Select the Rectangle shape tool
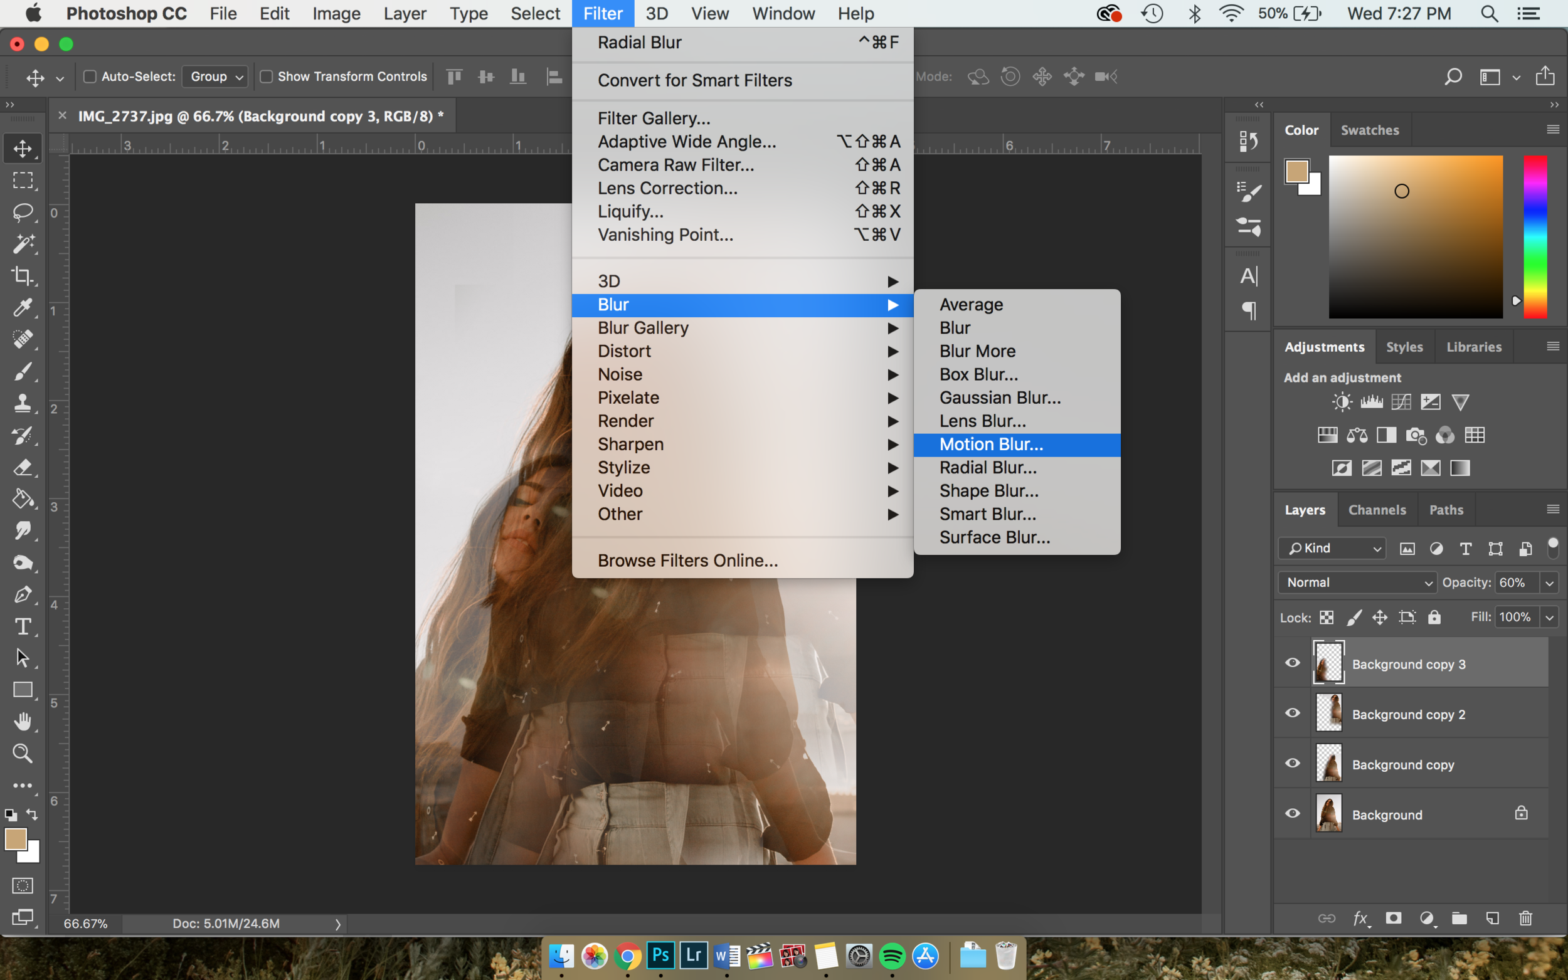 23,690
